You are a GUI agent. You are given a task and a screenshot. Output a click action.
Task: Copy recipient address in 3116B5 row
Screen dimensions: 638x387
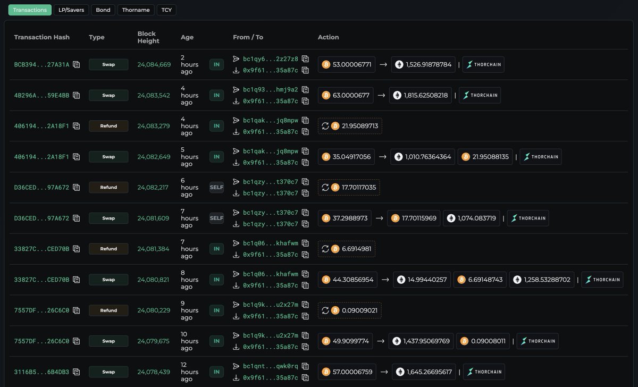(305, 377)
